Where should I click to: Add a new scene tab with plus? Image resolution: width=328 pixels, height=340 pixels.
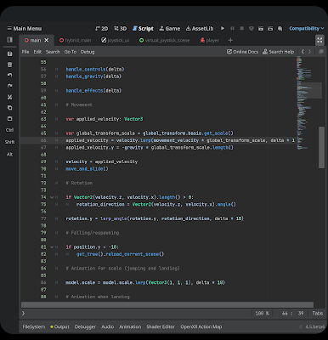(x=230, y=40)
